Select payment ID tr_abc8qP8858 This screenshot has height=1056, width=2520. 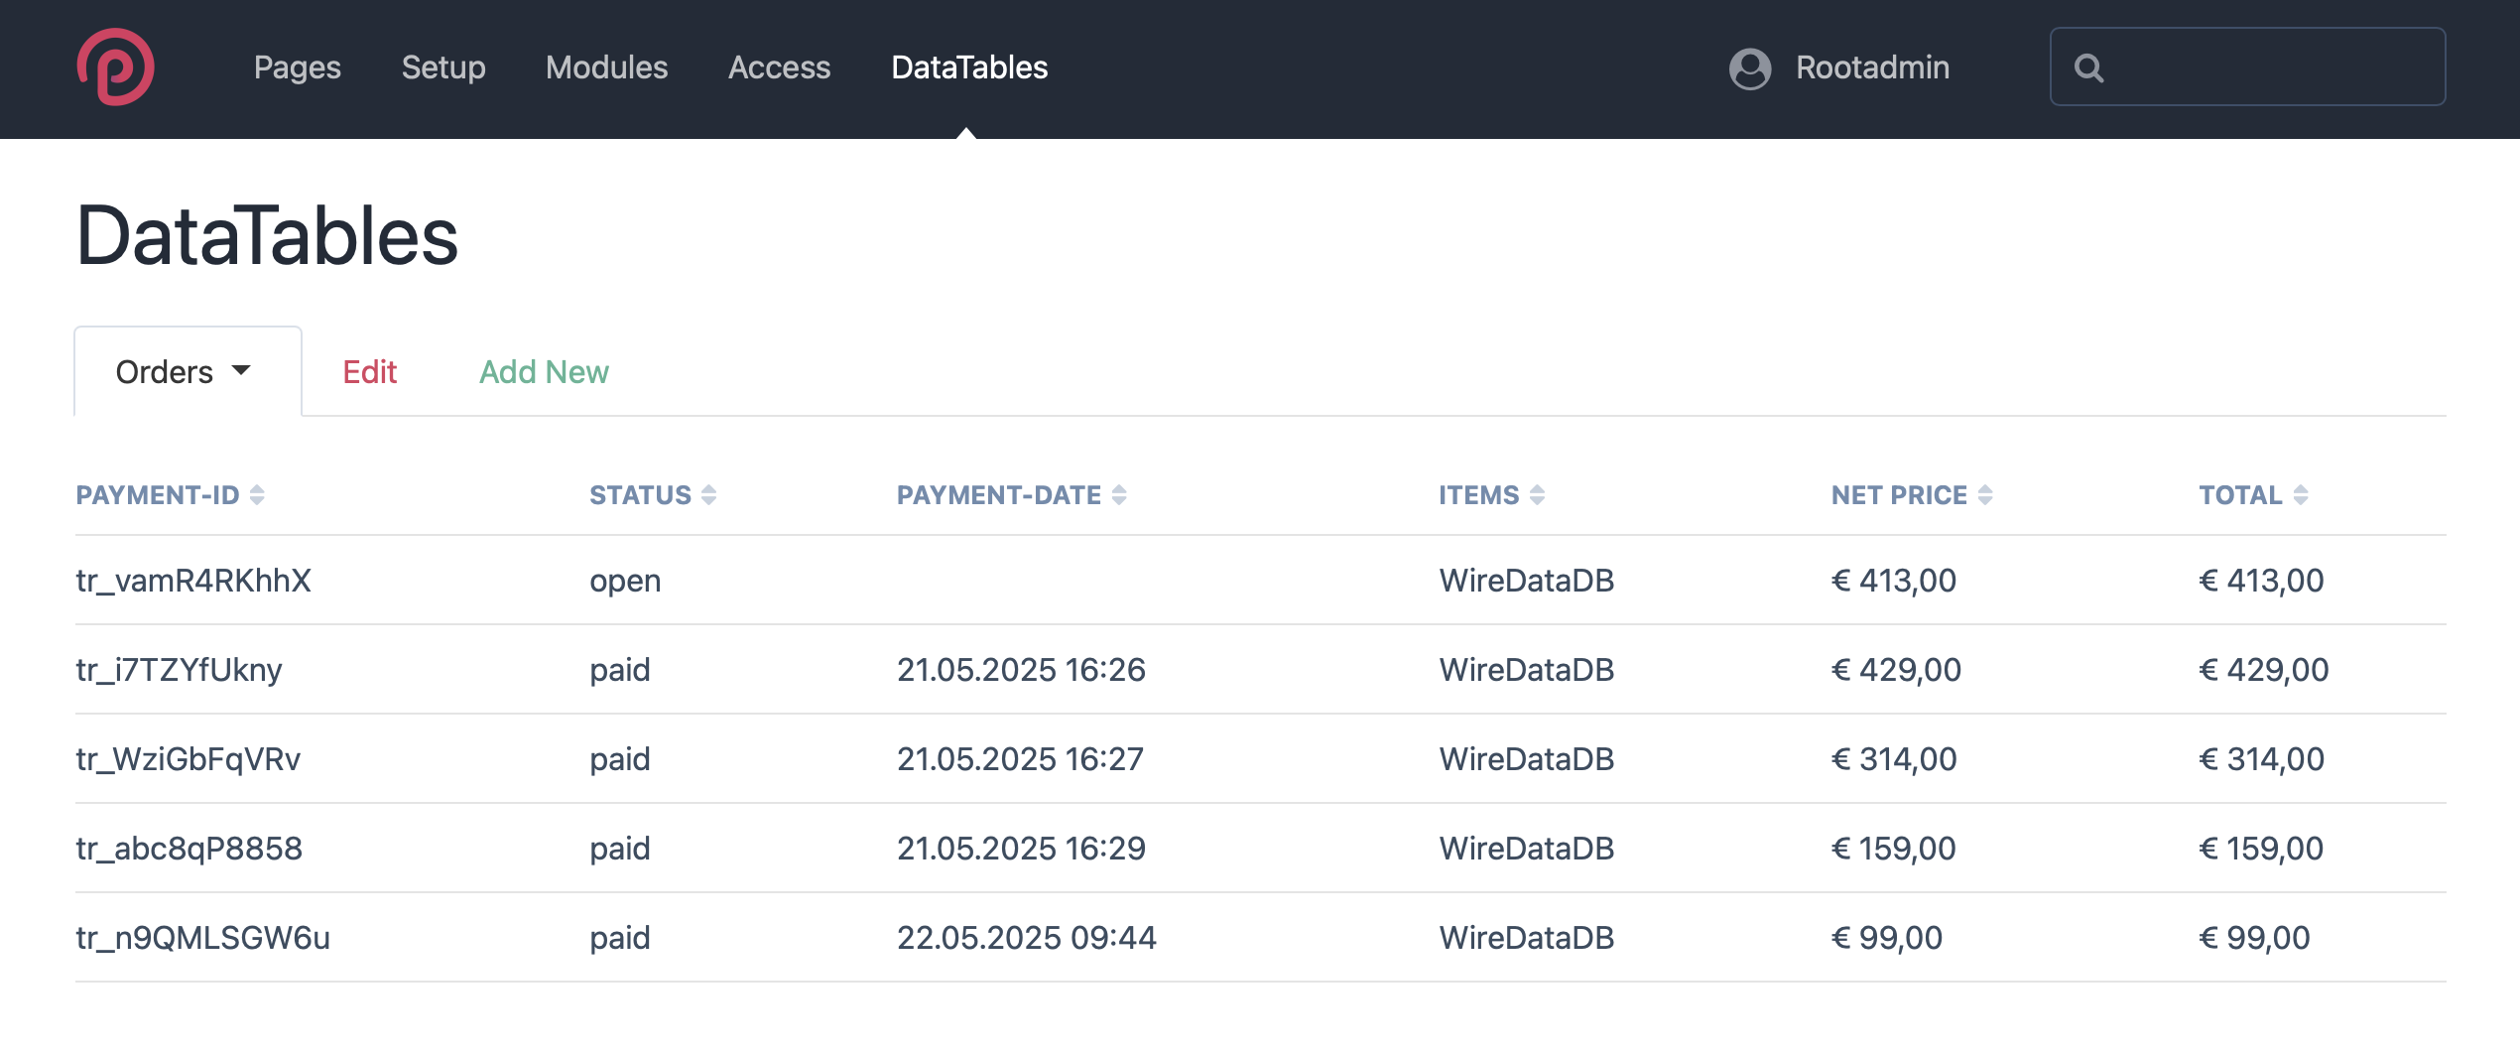coord(189,849)
